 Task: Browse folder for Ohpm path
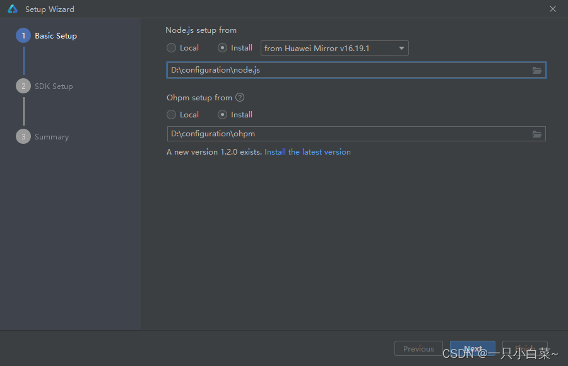tap(537, 134)
